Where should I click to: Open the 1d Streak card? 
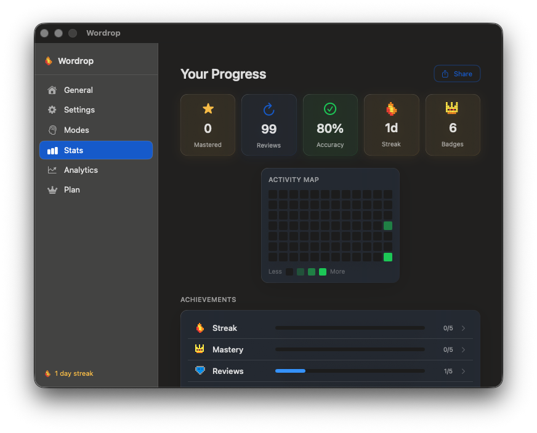point(392,125)
